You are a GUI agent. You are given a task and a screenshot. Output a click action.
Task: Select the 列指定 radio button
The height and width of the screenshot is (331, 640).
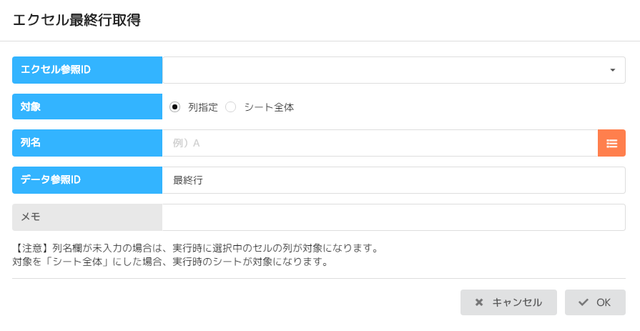174,107
